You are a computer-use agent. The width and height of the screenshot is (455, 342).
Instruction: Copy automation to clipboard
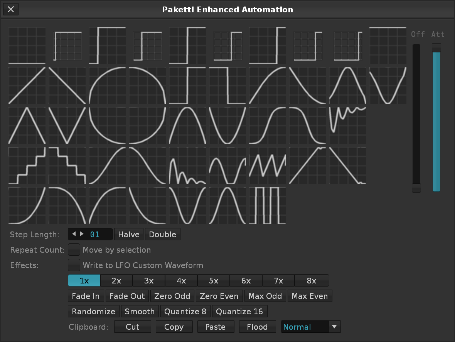[x=174, y=327]
